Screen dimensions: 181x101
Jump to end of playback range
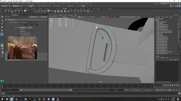pos(179,85)
